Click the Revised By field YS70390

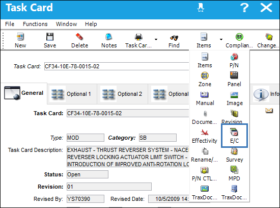86,199
